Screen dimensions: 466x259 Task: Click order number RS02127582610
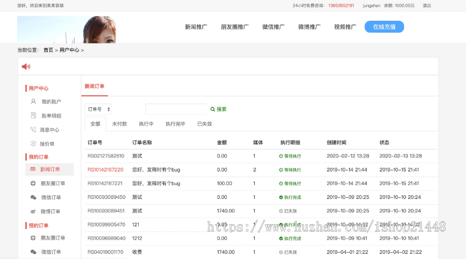pyautogui.click(x=106, y=156)
